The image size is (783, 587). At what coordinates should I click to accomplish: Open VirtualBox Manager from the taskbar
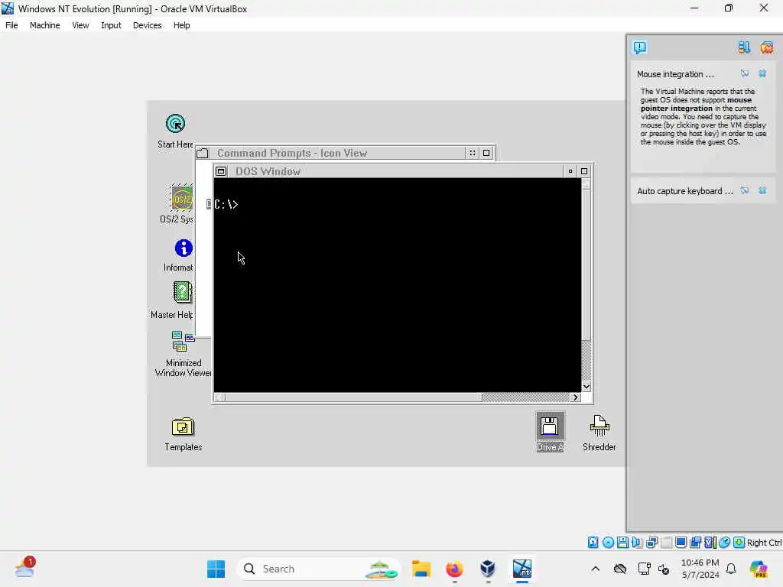[488, 569]
